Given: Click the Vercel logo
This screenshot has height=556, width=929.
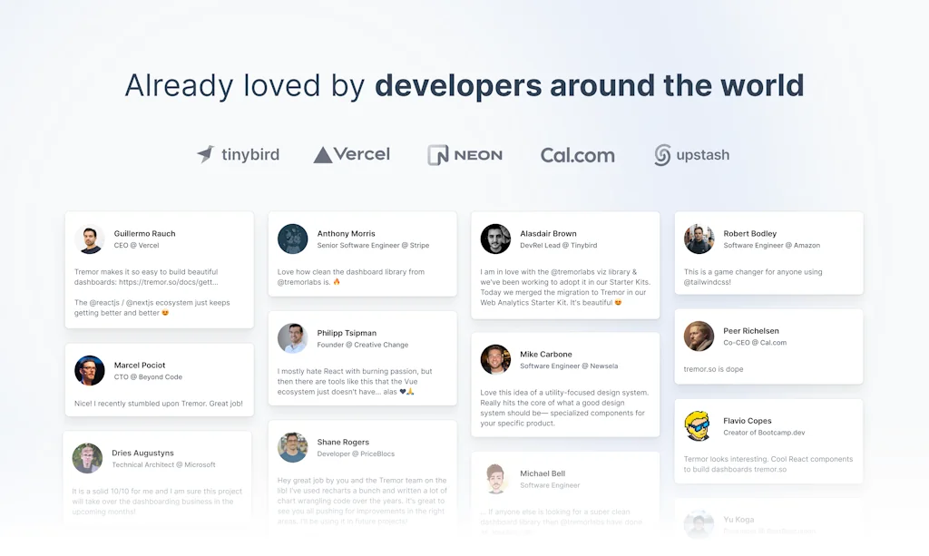Looking at the screenshot, I should [x=351, y=154].
